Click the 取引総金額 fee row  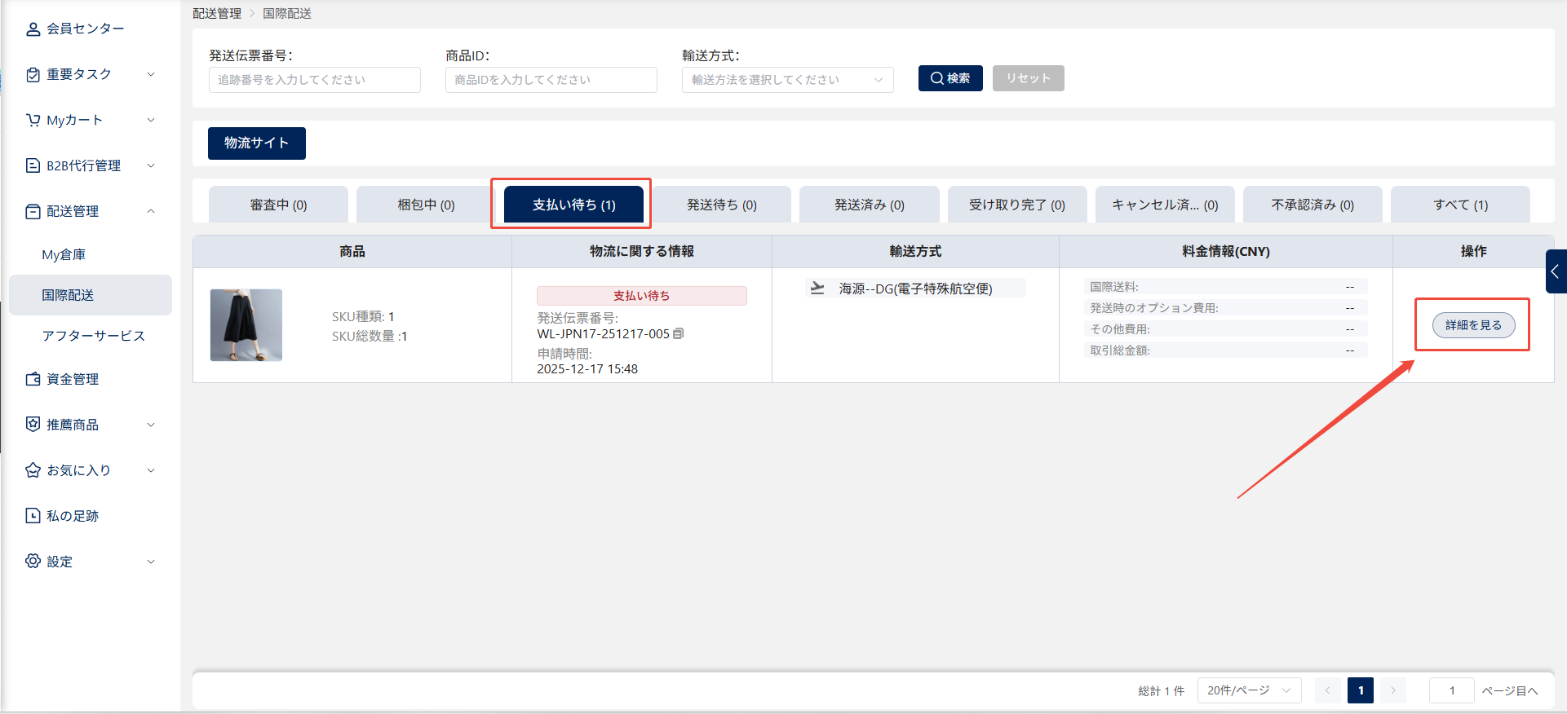1225,350
